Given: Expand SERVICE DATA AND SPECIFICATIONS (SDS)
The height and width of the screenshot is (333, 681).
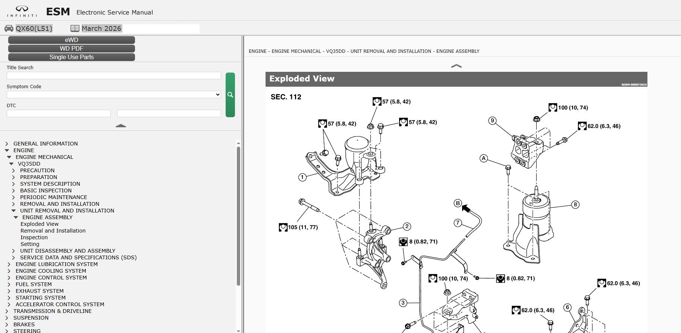Looking at the screenshot, I should point(13,257).
